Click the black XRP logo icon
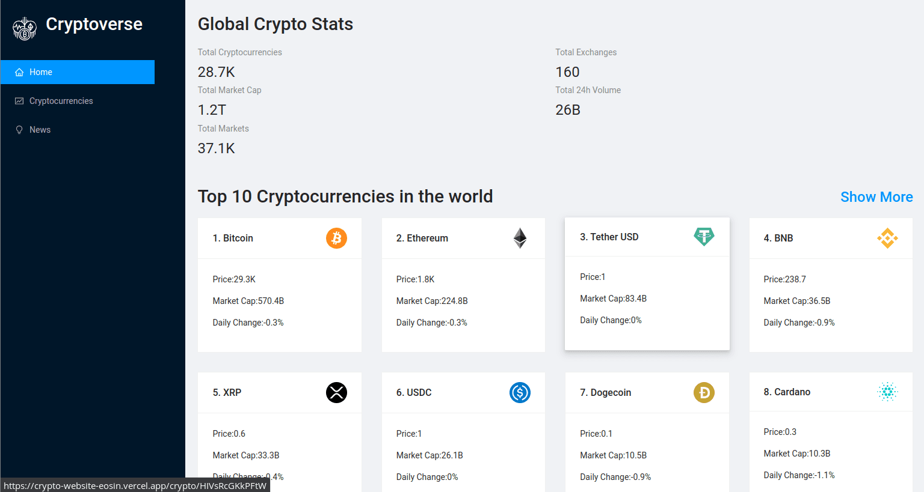Screen dimensions: 924x492 pos(336,393)
